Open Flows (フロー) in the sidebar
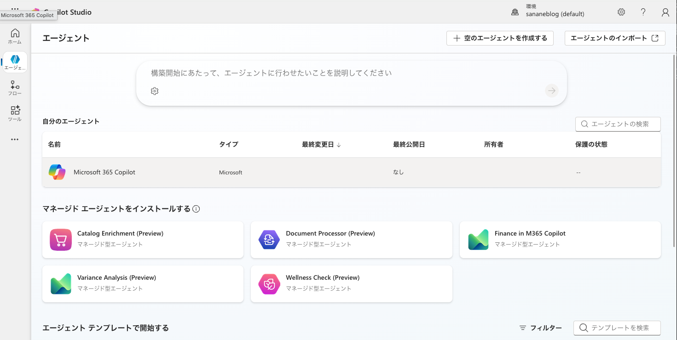The image size is (677, 340). coord(15,88)
